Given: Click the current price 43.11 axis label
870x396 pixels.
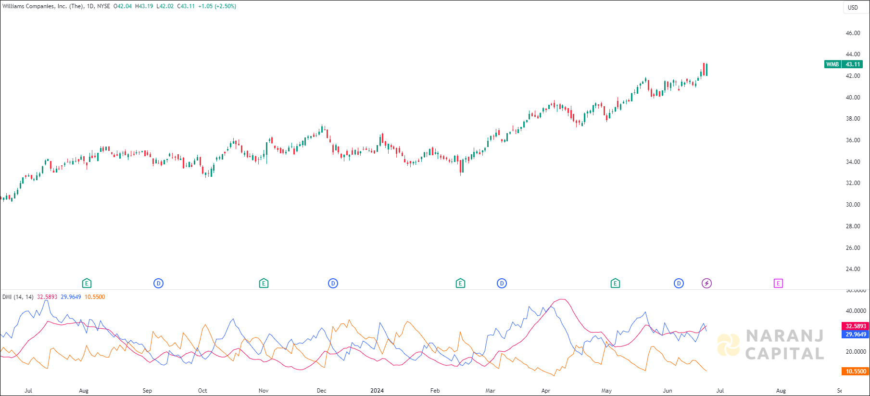Looking at the screenshot, I should click(853, 64).
